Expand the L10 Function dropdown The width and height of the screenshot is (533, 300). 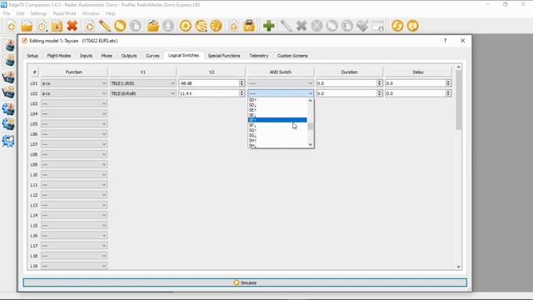click(x=74, y=174)
